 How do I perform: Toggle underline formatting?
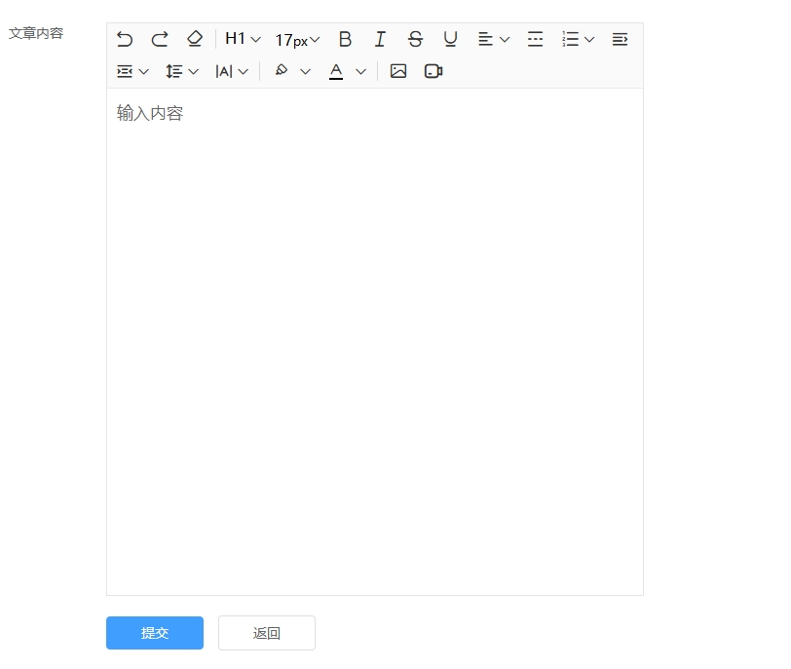pyautogui.click(x=449, y=39)
